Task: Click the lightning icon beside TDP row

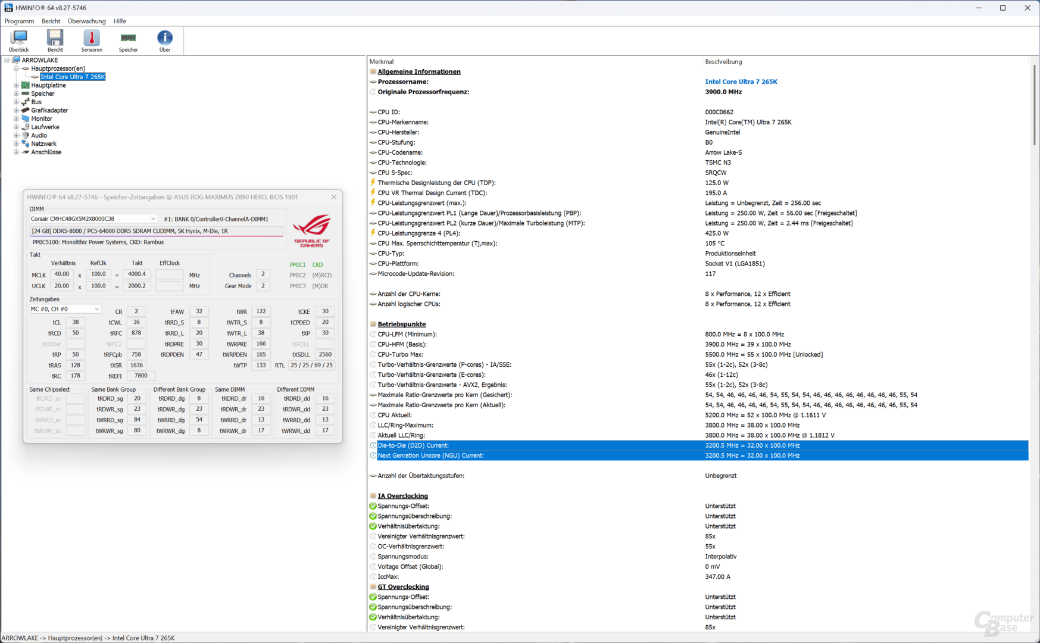Action: pos(373,183)
